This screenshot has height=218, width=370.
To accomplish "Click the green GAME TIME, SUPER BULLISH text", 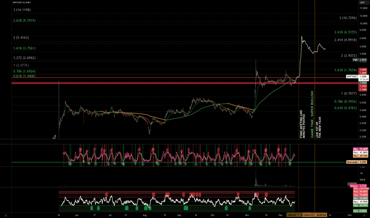I will 312,114.
